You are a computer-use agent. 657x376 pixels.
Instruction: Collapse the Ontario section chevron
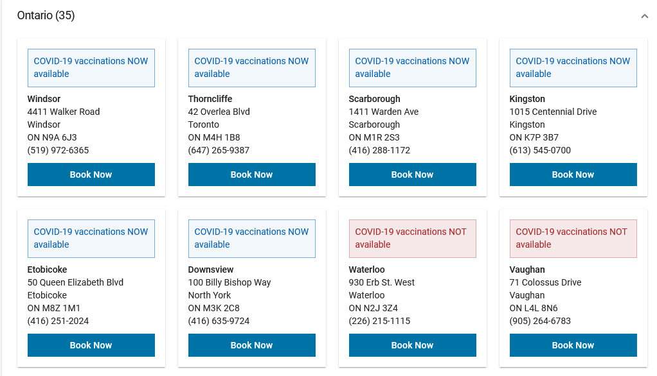pyautogui.click(x=644, y=16)
